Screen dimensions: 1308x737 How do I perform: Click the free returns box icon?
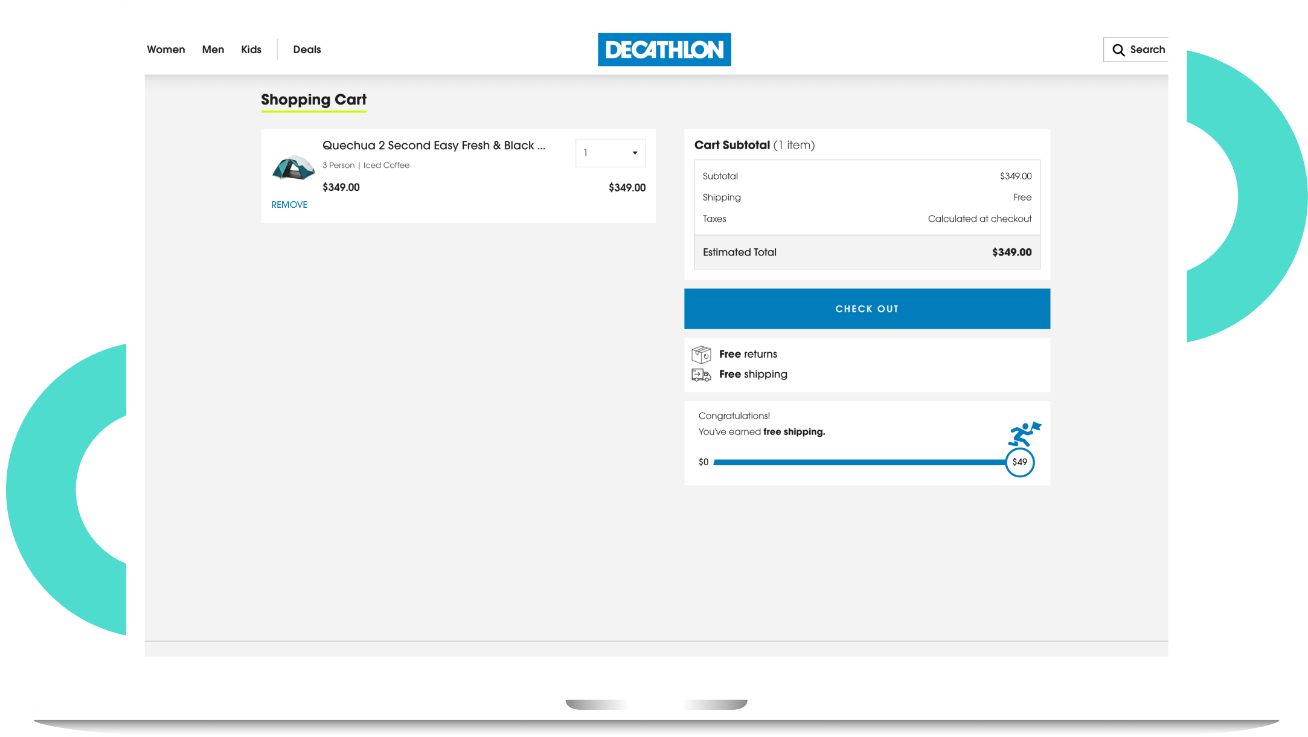click(x=701, y=354)
